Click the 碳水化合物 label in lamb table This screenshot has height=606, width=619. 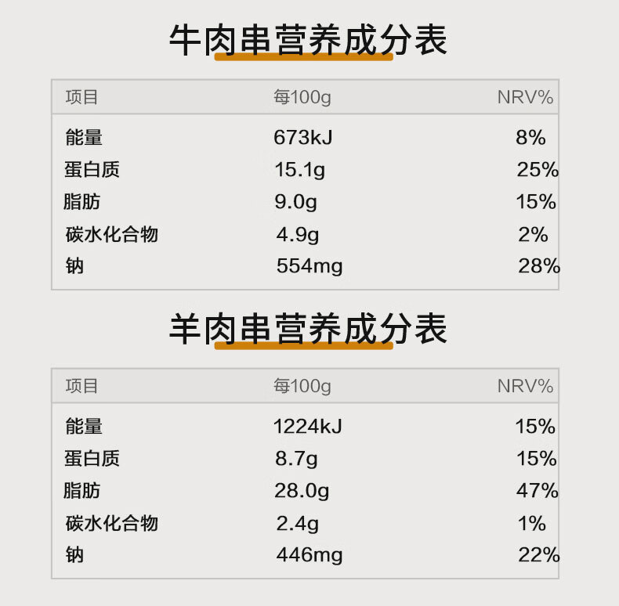[x=112, y=523]
